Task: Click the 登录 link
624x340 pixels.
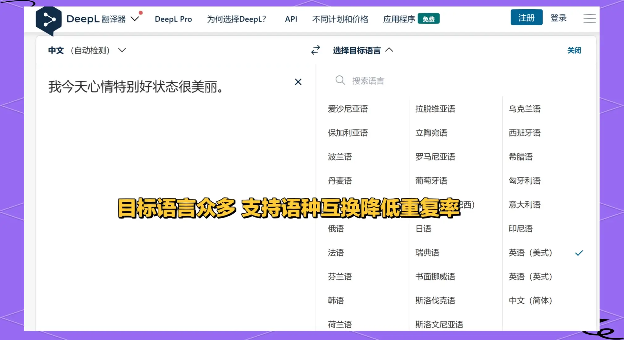Action: (x=558, y=18)
